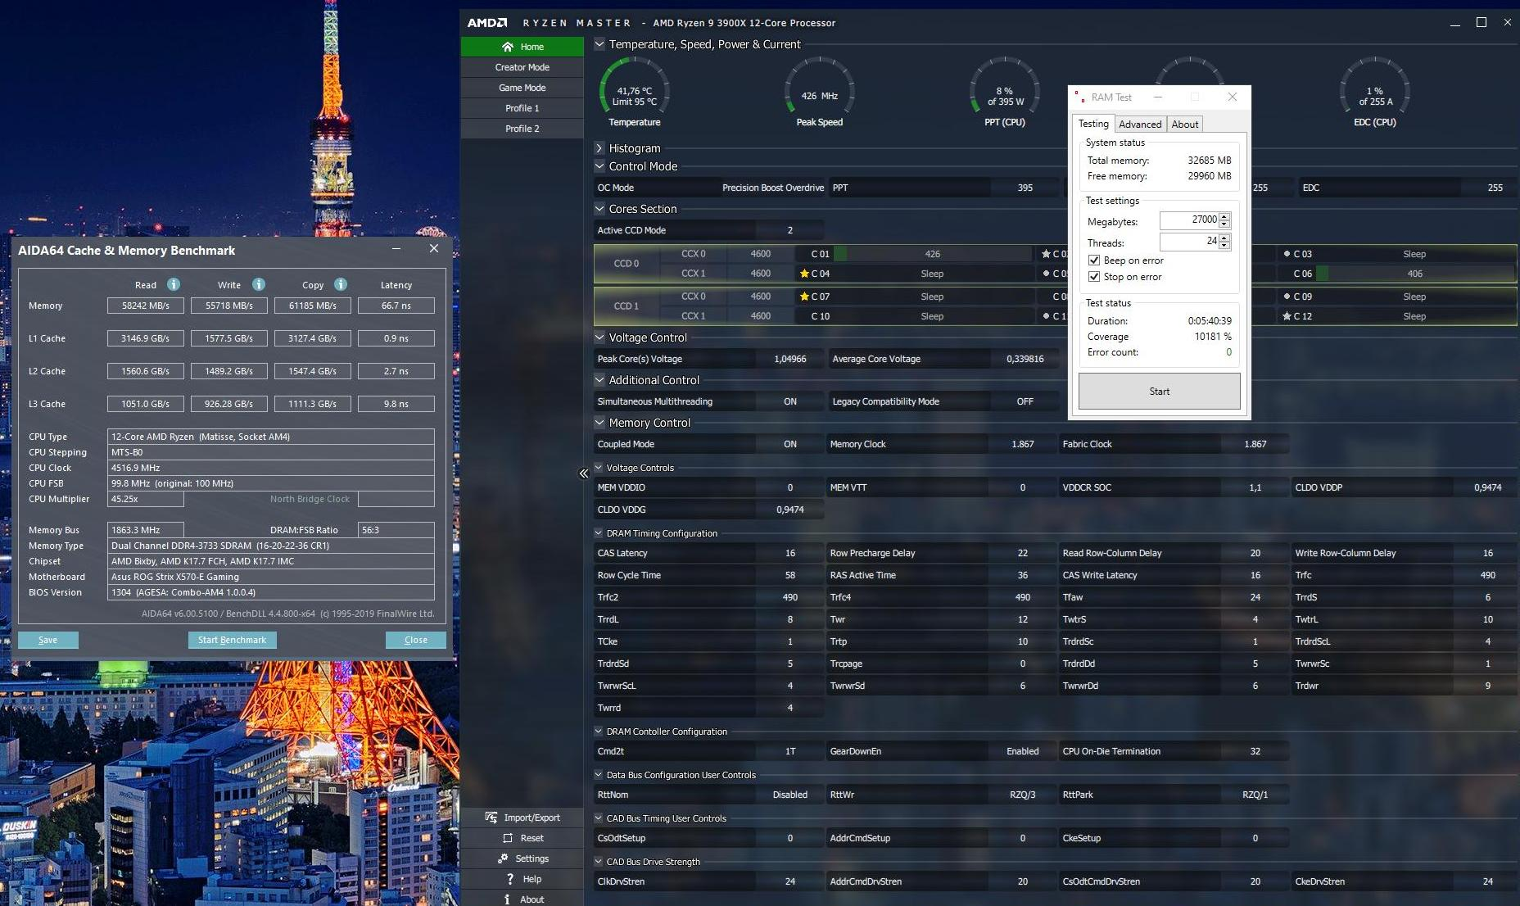Switch to Game Mode
The width and height of the screenshot is (1520, 906).
point(522,88)
